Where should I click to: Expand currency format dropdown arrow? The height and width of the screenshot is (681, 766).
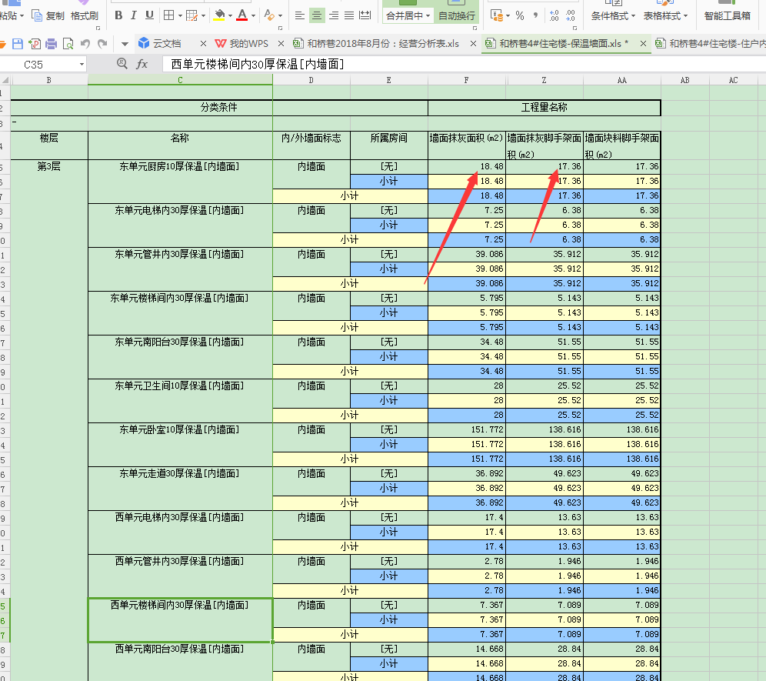(x=508, y=15)
